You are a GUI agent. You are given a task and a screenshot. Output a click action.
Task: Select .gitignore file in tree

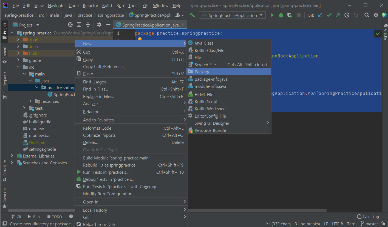(38, 115)
